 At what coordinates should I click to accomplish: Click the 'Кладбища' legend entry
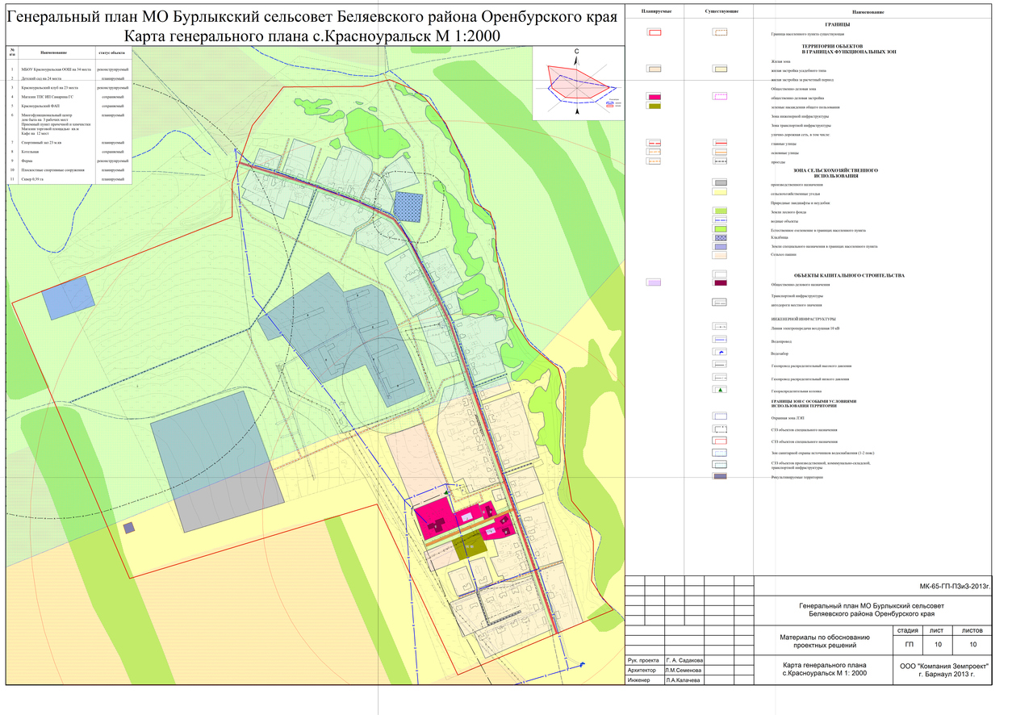coord(780,238)
